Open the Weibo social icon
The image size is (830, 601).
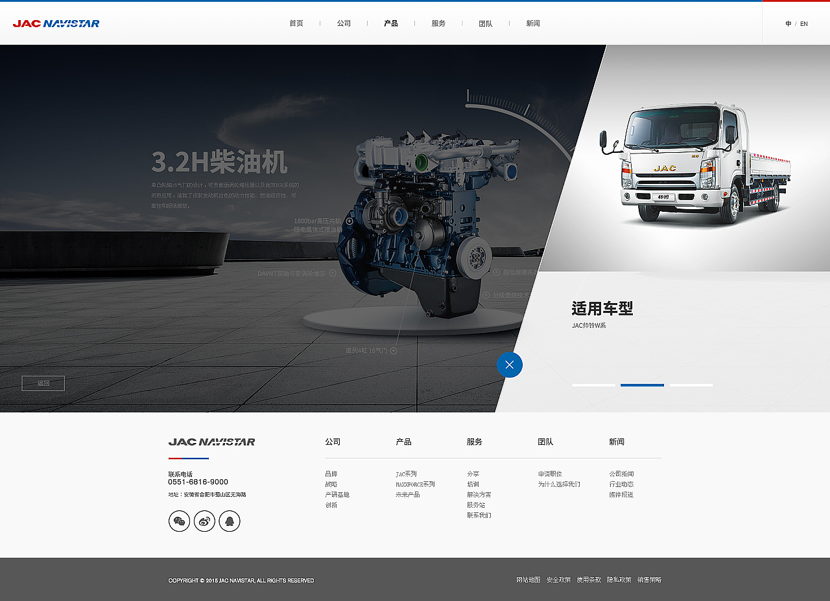coord(204,521)
